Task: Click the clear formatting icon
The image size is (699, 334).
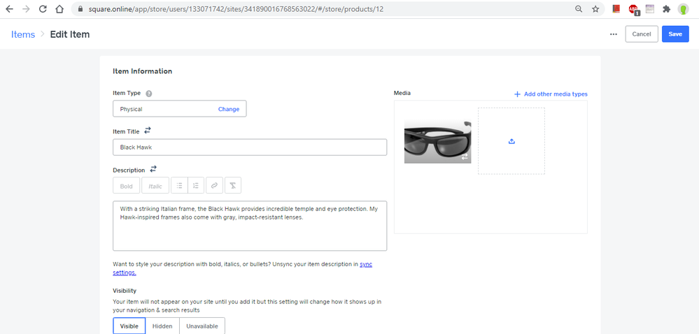Action: click(232, 186)
